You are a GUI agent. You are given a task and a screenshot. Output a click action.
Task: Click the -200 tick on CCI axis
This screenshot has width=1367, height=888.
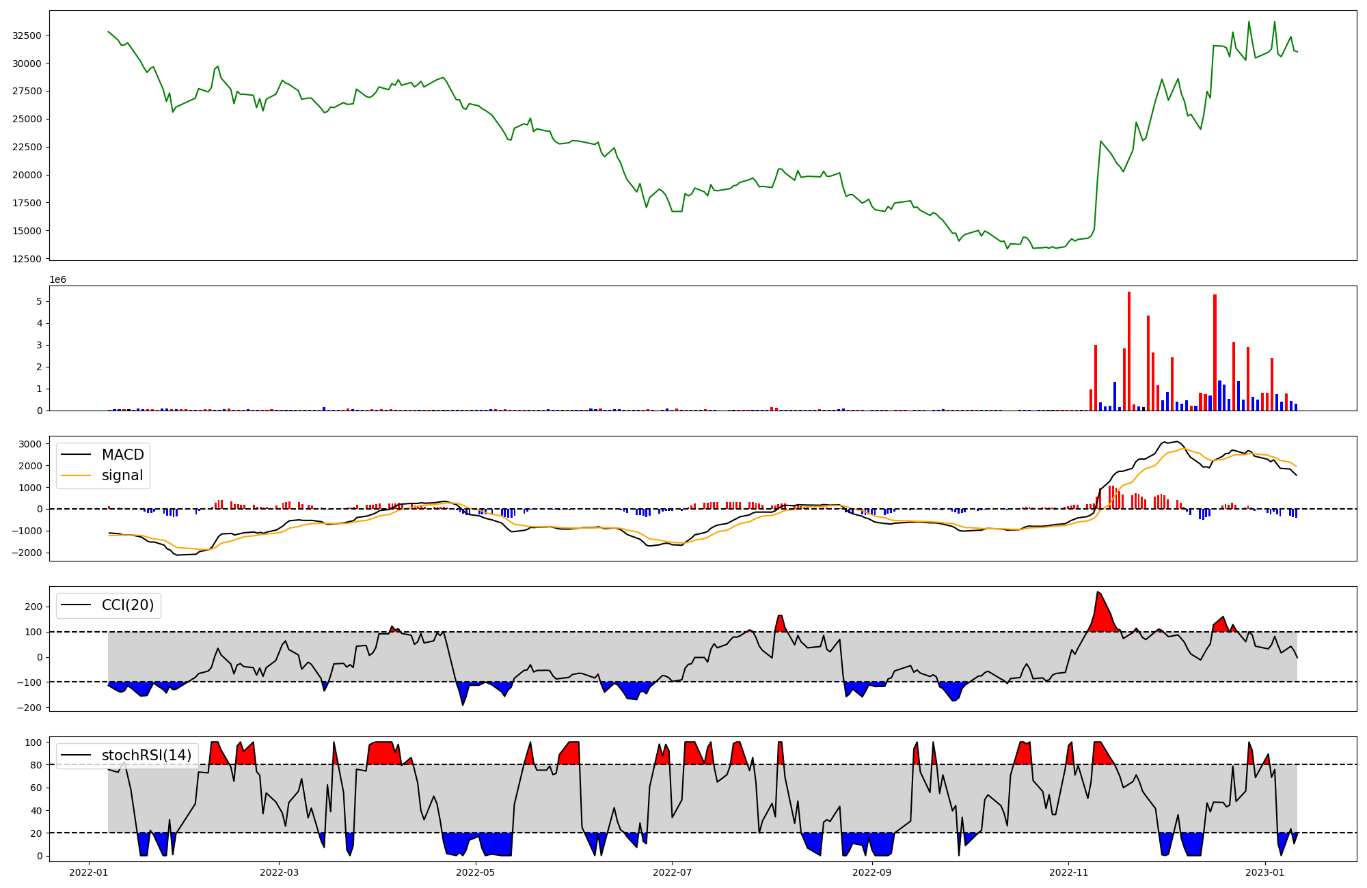tap(30, 708)
